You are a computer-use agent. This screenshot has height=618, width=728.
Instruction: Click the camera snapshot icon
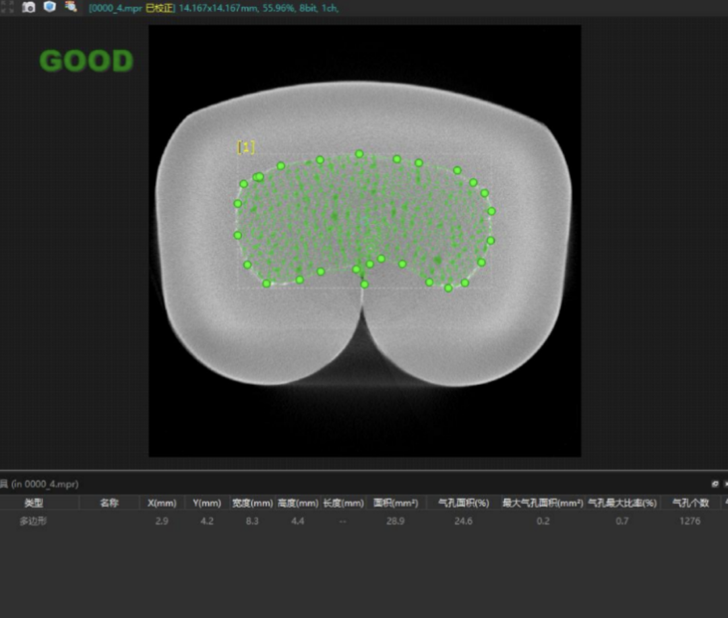29,7
